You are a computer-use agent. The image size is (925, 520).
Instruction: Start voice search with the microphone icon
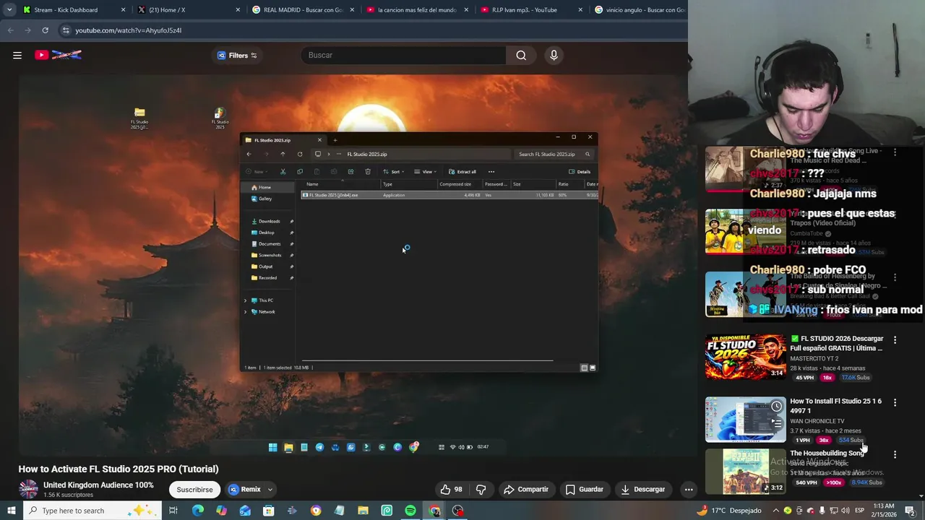pos(554,55)
